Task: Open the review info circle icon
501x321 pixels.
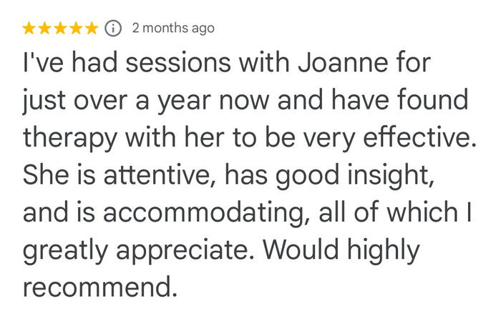Action: 112,29
